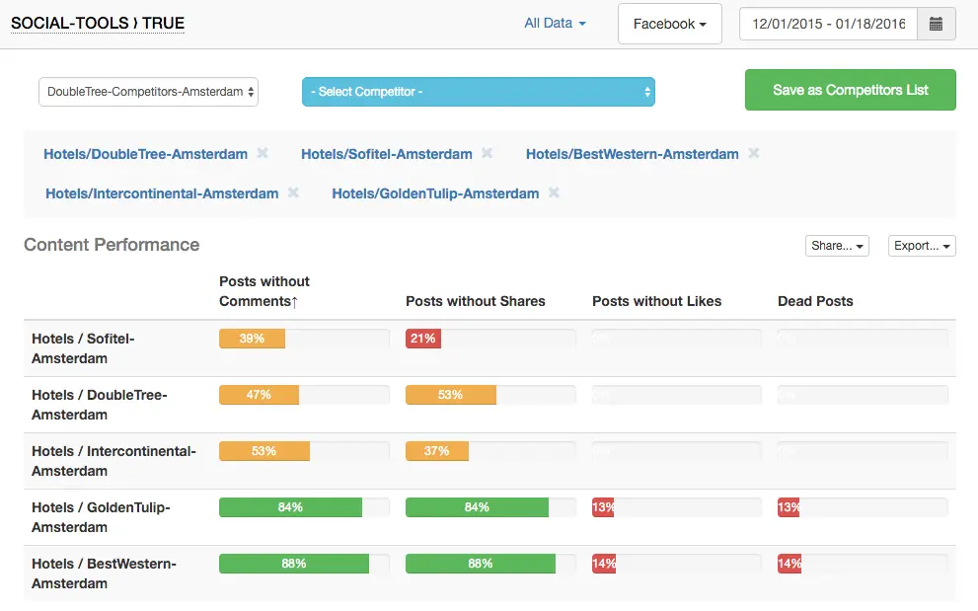Screen dimensions: 978x611
Task: Open the calendar date picker icon
Action: click(936, 24)
